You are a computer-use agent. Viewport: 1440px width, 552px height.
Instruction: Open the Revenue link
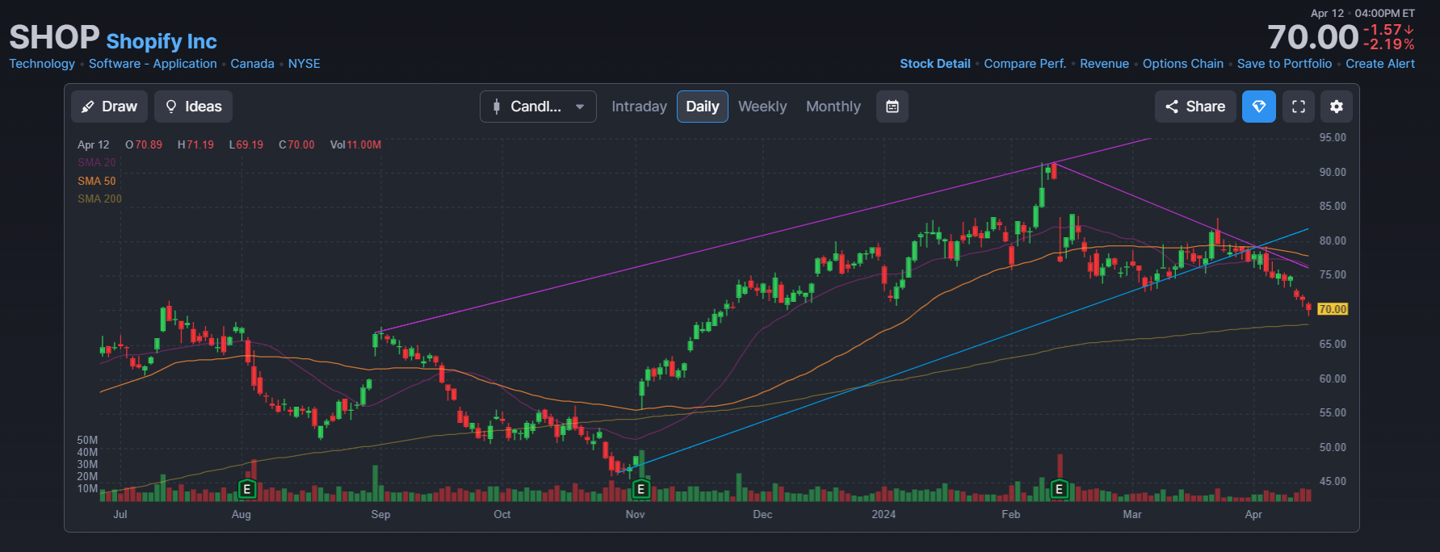pyautogui.click(x=1104, y=64)
